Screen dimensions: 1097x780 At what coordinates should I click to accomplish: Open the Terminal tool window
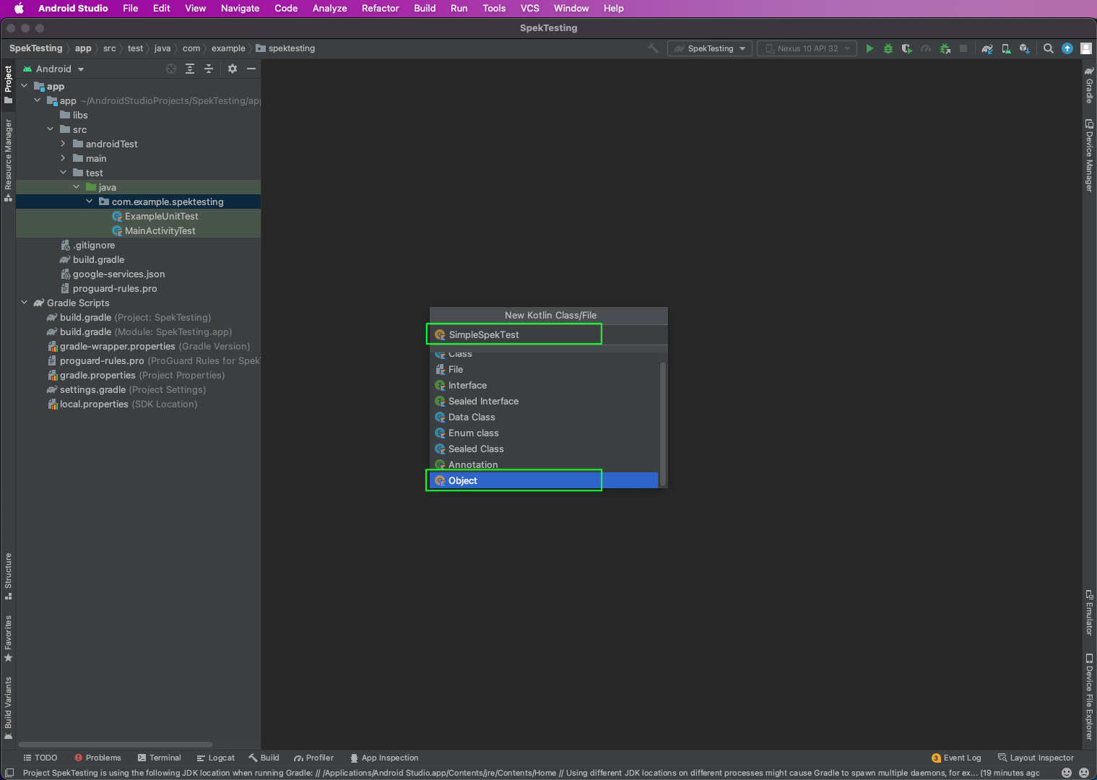point(159,758)
